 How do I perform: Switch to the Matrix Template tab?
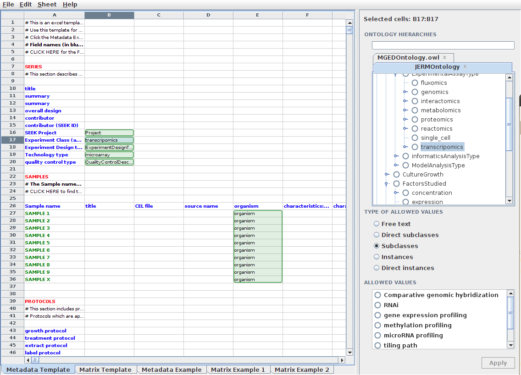click(x=105, y=370)
